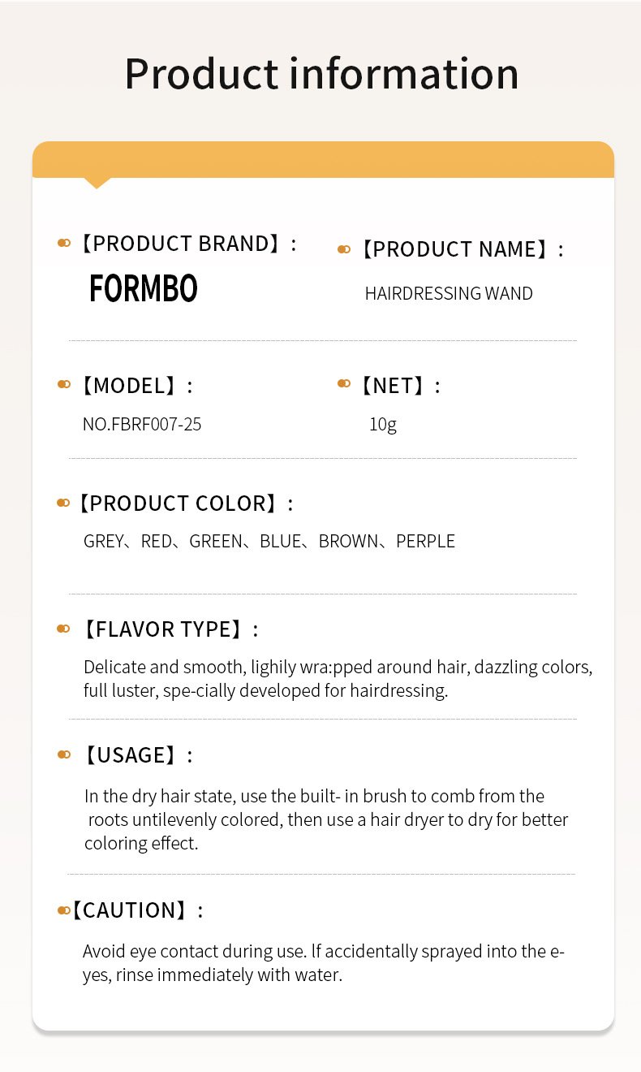Click the orange bullet next to NET

[344, 383]
